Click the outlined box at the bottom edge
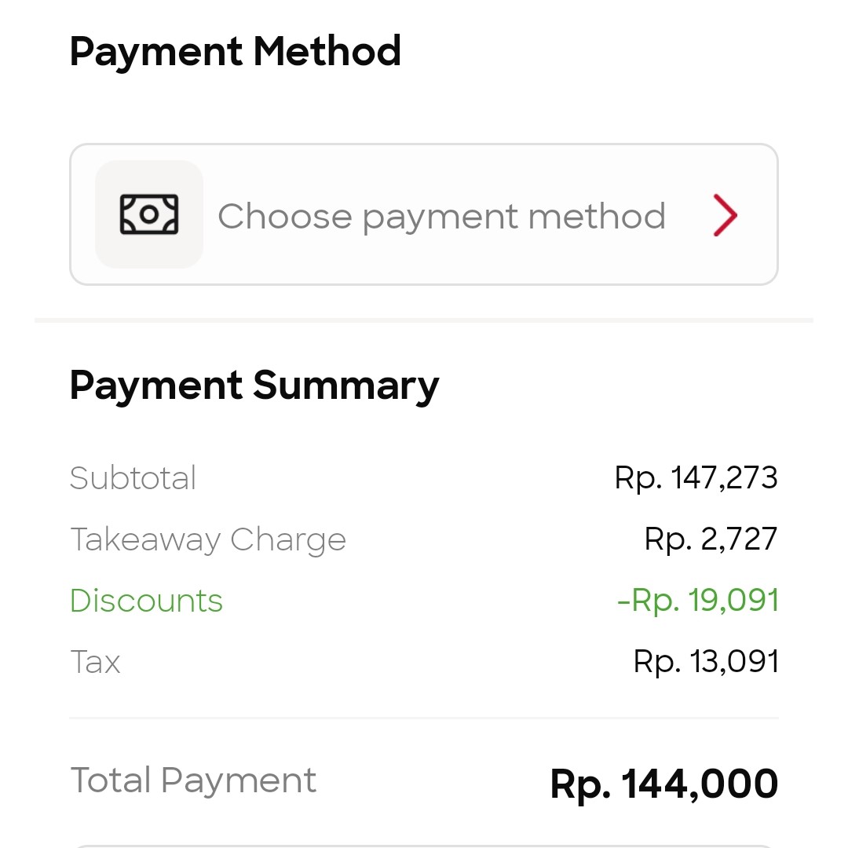The width and height of the screenshot is (848, 848). point(424,846)
